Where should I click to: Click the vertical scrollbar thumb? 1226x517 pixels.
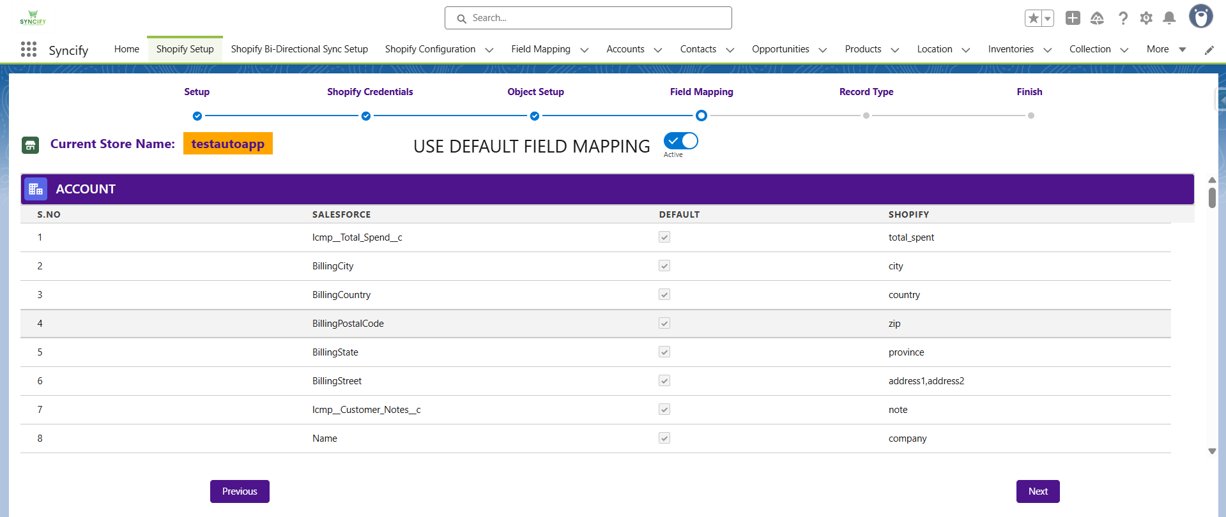coord(1212,198)
